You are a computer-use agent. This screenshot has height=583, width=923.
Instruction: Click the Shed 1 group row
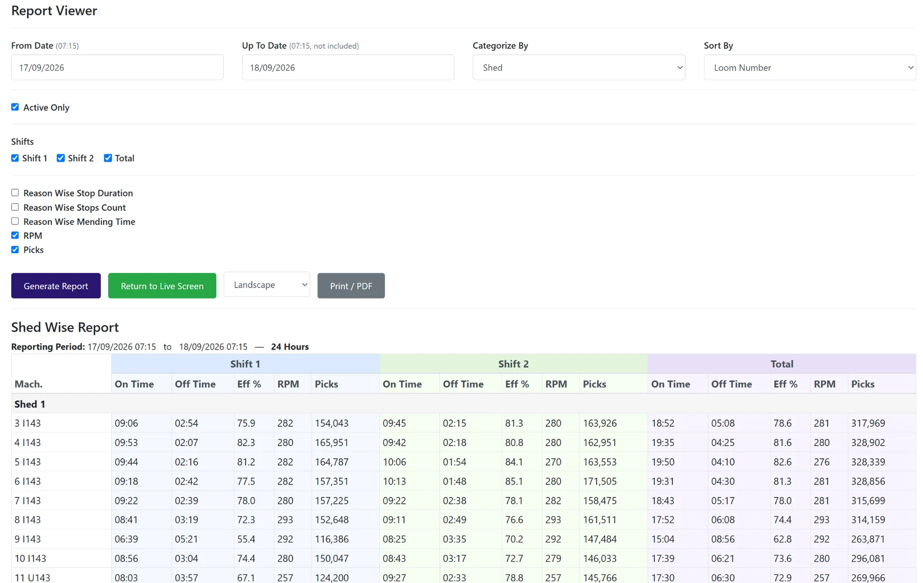464,404
